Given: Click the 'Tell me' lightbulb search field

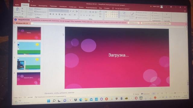Looking at the screenshot, I should [121, 9].
